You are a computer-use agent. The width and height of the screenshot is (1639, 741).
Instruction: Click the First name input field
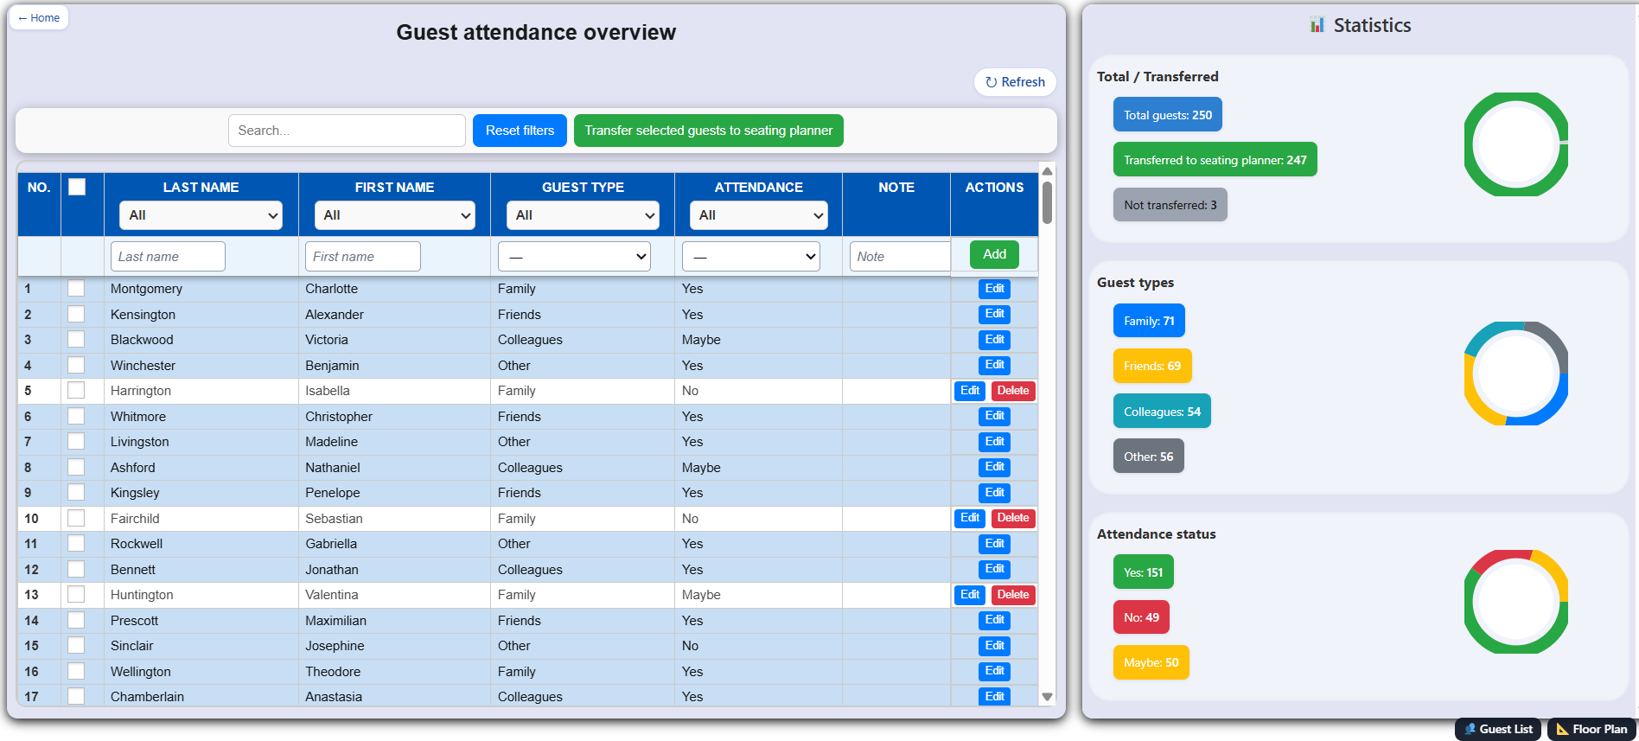363,256
